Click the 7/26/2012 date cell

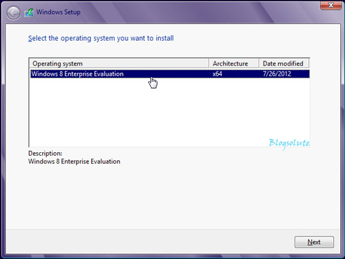277,74
